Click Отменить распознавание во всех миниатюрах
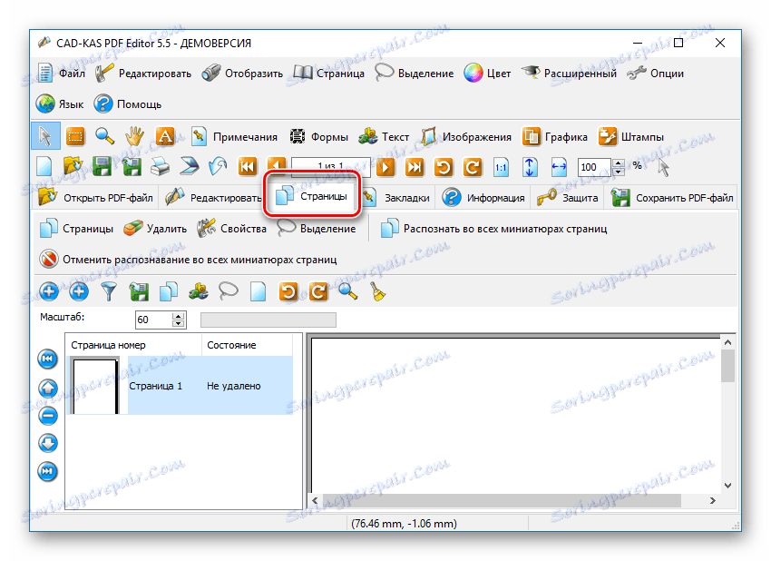771x561 pixels. (189, 260)
